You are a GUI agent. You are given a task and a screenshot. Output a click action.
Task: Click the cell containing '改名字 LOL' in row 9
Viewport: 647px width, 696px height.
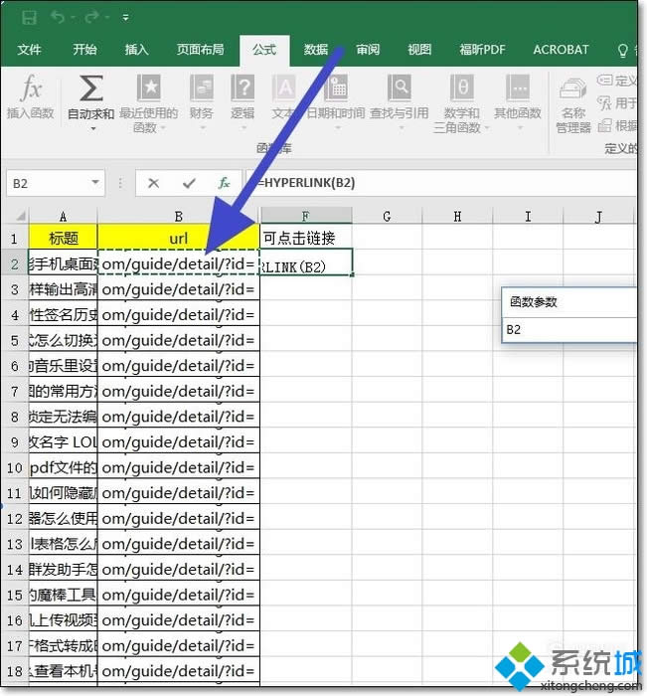63,441
